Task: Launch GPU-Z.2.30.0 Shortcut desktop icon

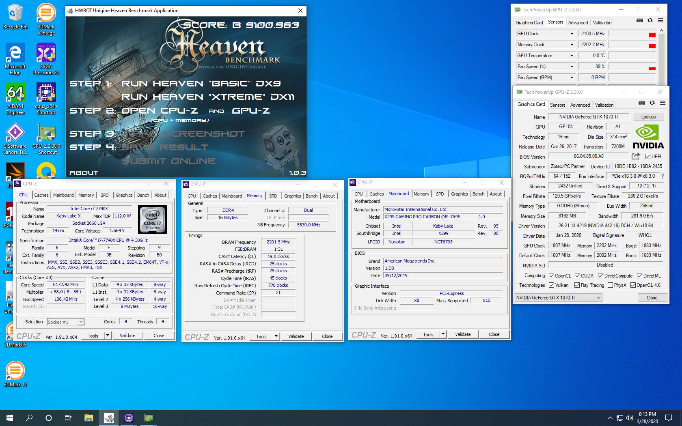Action: coord(46,139)
